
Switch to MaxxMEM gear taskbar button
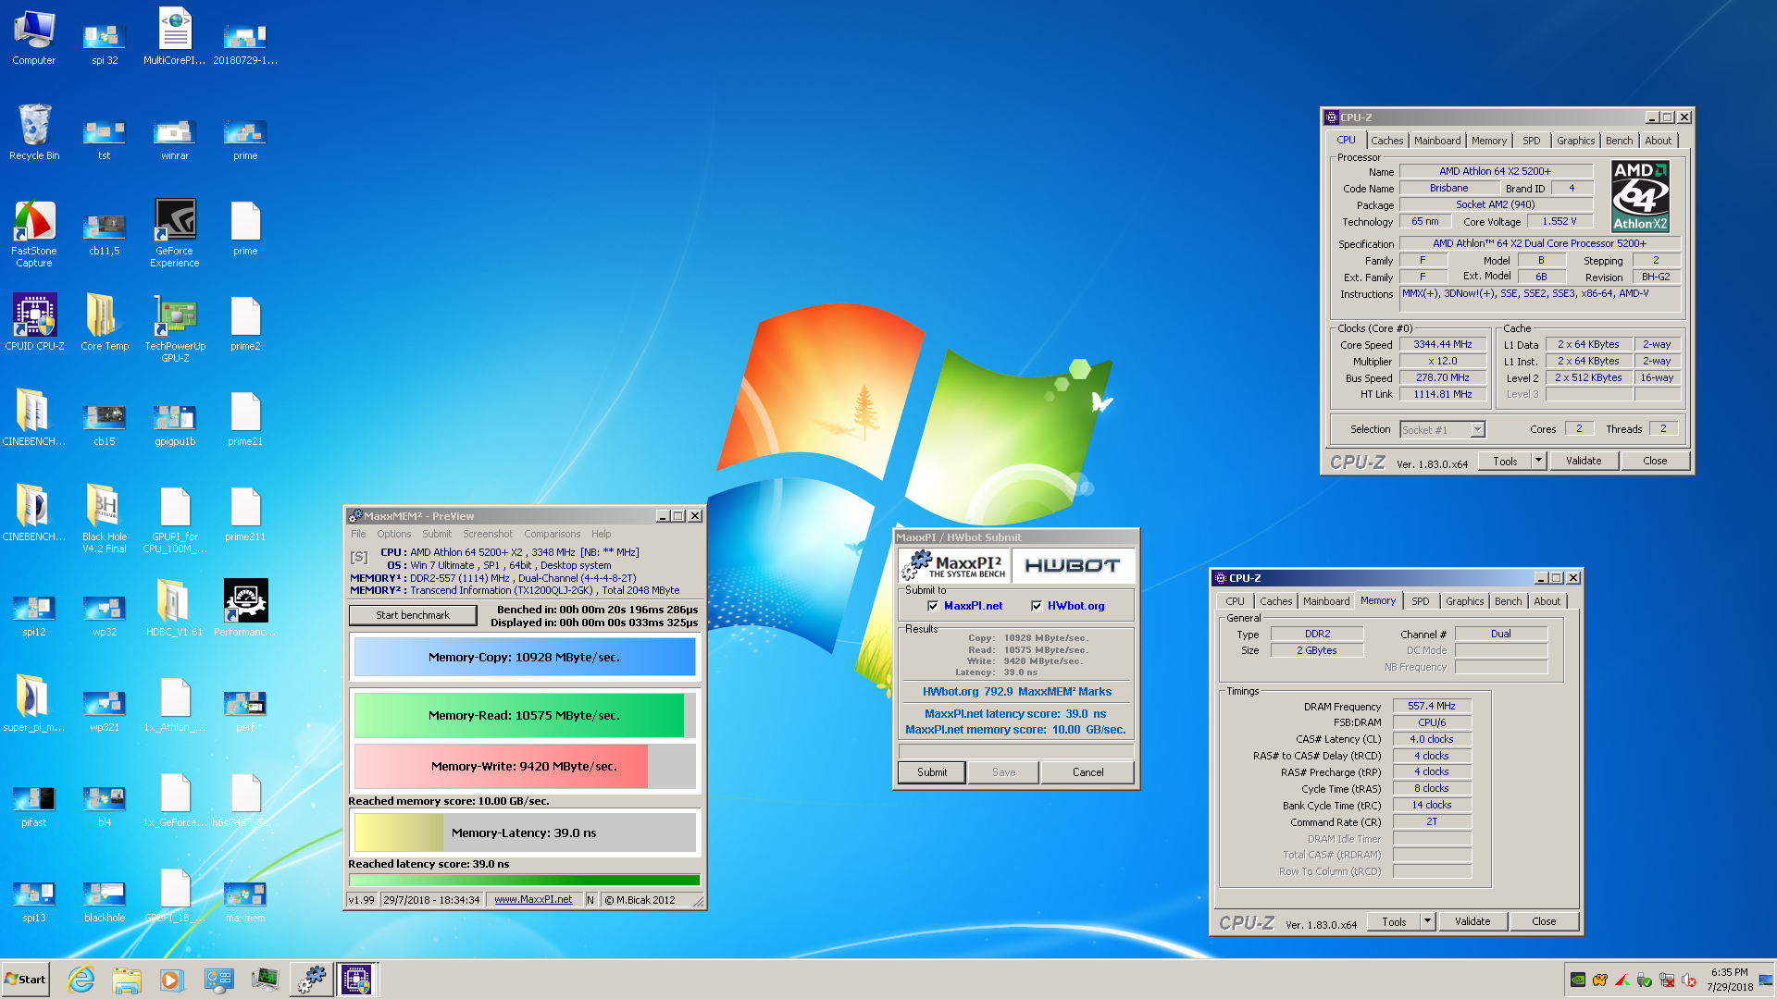point(312,980)
